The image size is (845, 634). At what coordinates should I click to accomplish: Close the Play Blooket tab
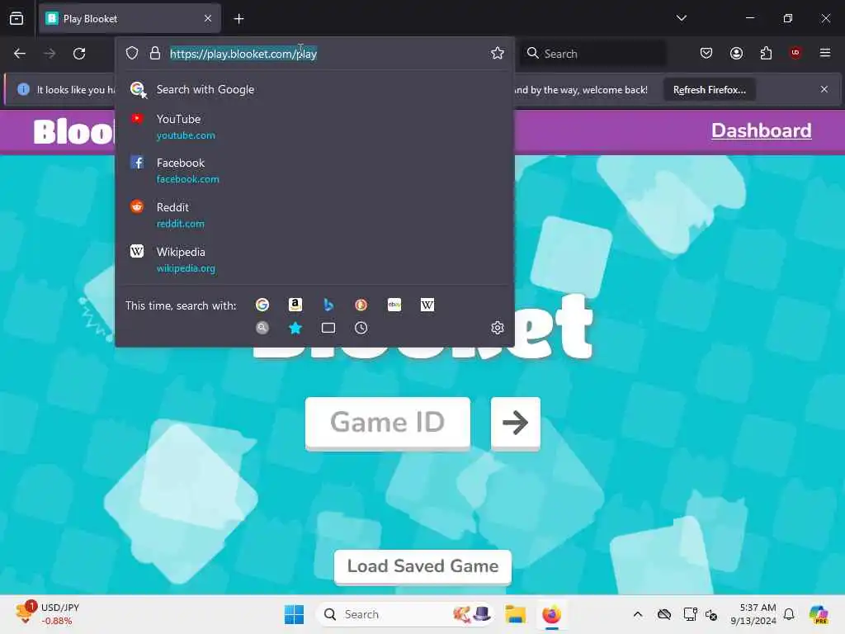tap(208, 19)
